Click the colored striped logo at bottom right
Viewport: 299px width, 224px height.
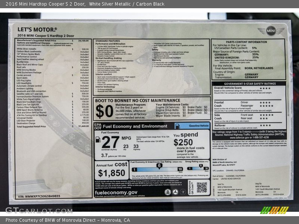274,210
